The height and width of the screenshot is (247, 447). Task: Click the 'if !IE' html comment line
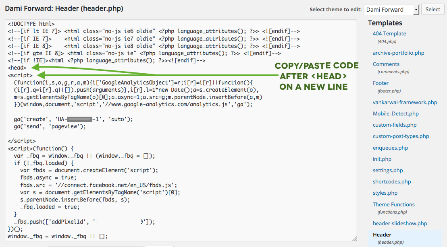pyautogui.click(x=107, y=60)
